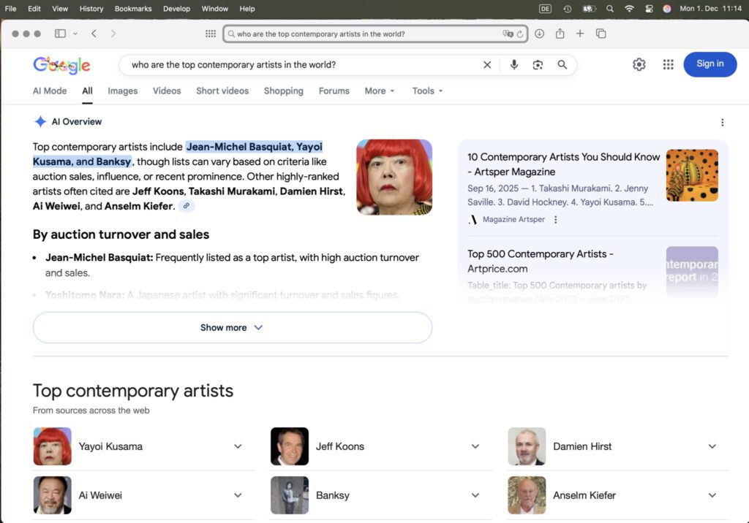Click the Show more button

(232, 327)
